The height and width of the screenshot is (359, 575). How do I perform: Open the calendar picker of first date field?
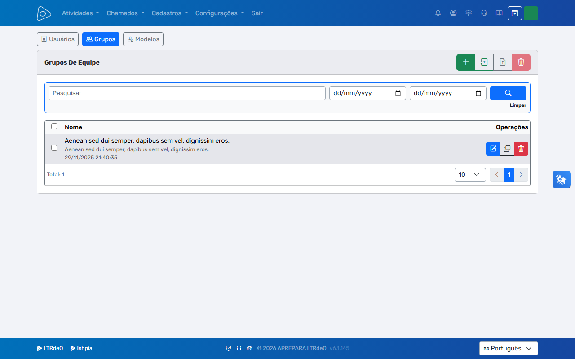coord(398,93)
